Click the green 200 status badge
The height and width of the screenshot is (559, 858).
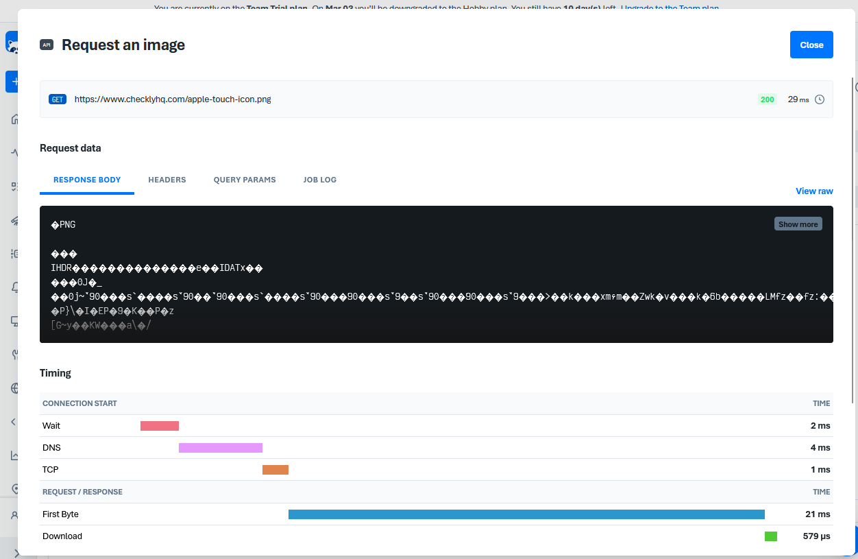click(767, 99)
